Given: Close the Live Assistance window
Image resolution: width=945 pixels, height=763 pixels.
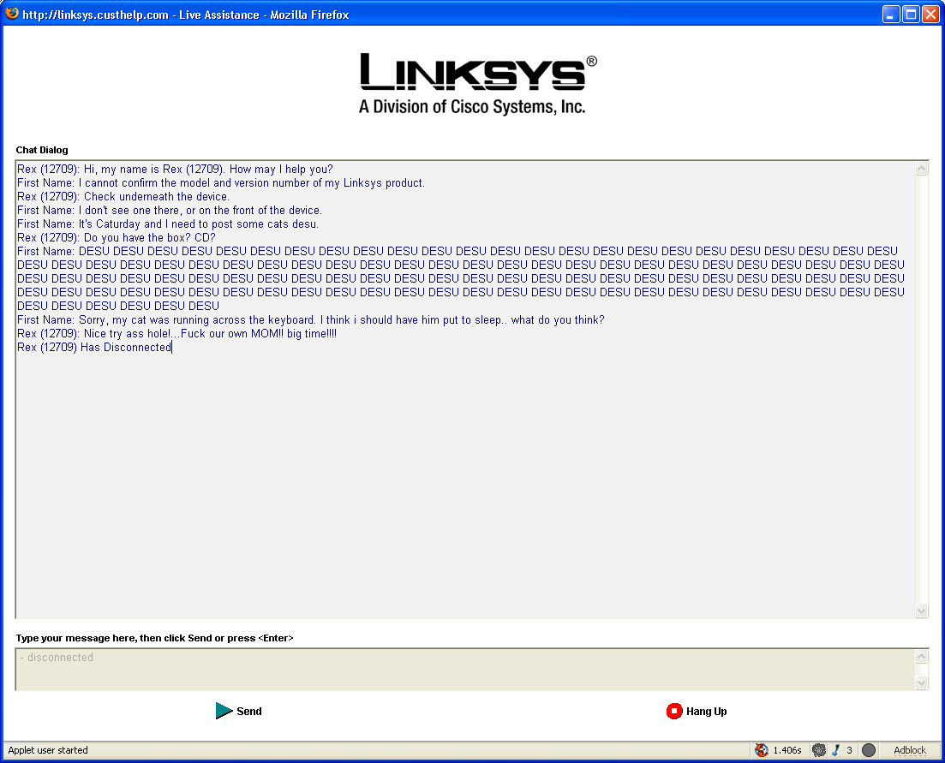Looking at the screenshot, I should 931,14.
